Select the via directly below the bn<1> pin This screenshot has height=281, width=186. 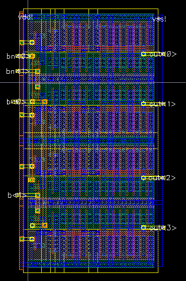[x=38, y=86]
